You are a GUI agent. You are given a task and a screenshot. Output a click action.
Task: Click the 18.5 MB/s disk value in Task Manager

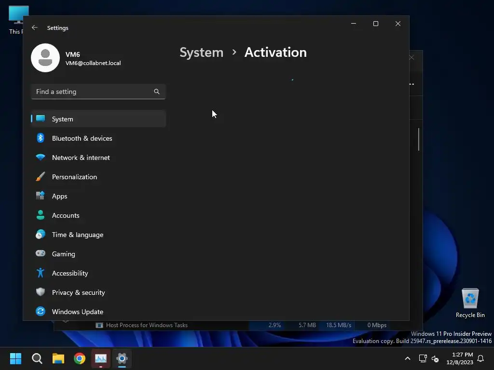pyautogui.click(x=338, y=325)
